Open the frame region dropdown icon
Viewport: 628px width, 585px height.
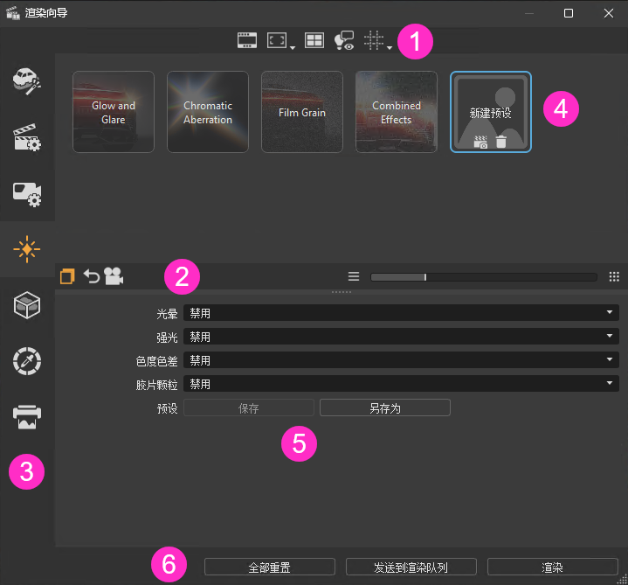280,41
